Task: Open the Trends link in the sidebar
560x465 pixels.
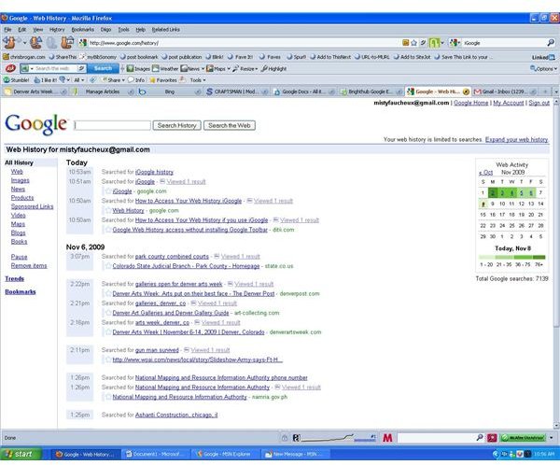Action: tap(14, 279)
